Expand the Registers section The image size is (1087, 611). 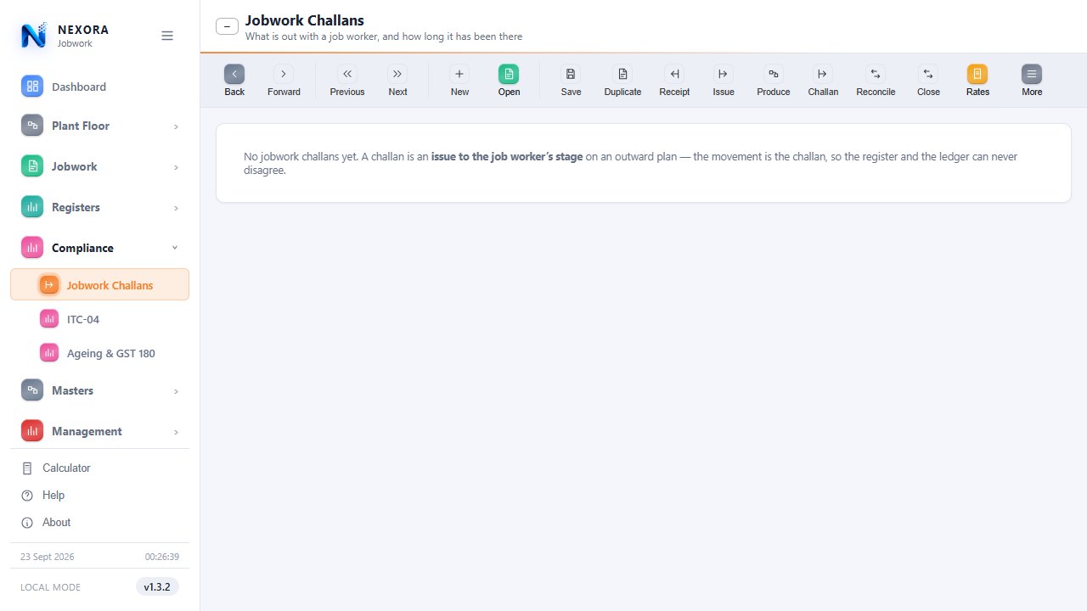[x=99, y=207]
